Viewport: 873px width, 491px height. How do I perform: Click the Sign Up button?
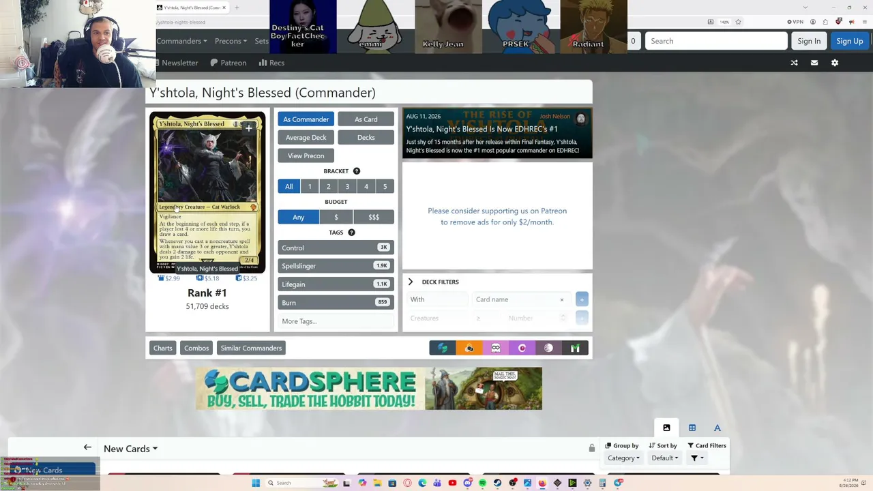coord(850,41)
